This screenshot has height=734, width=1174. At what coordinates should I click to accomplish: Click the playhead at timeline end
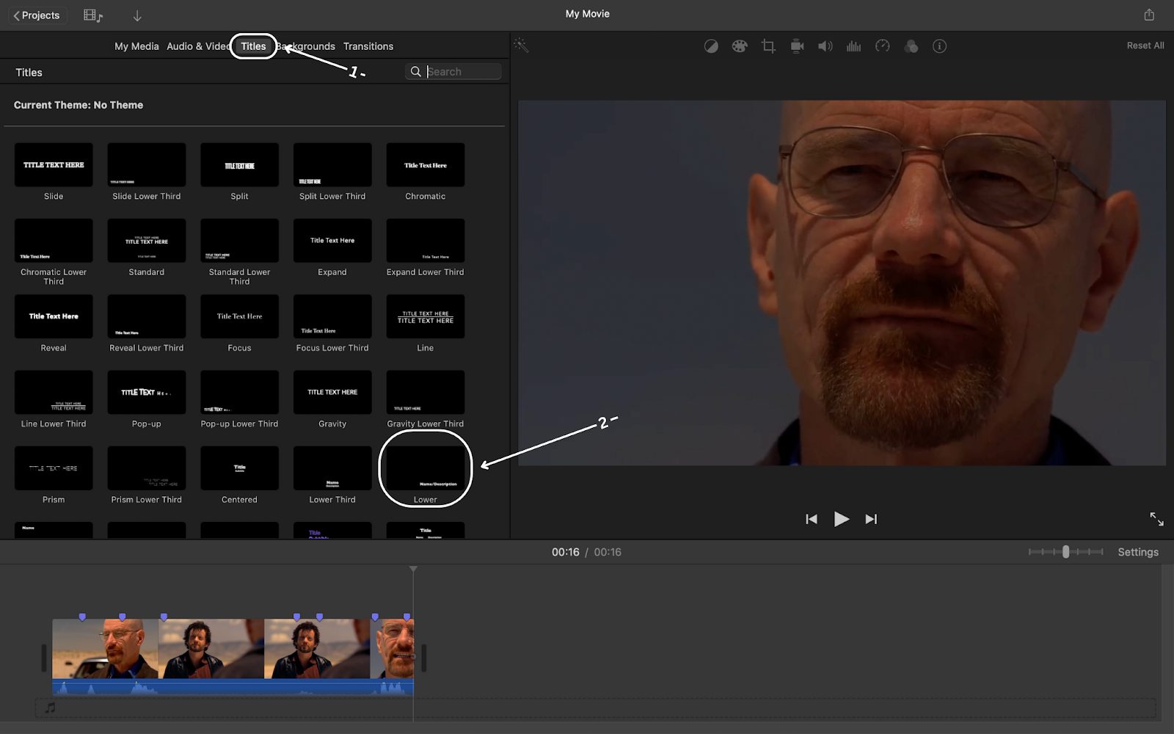click(413, 570)
